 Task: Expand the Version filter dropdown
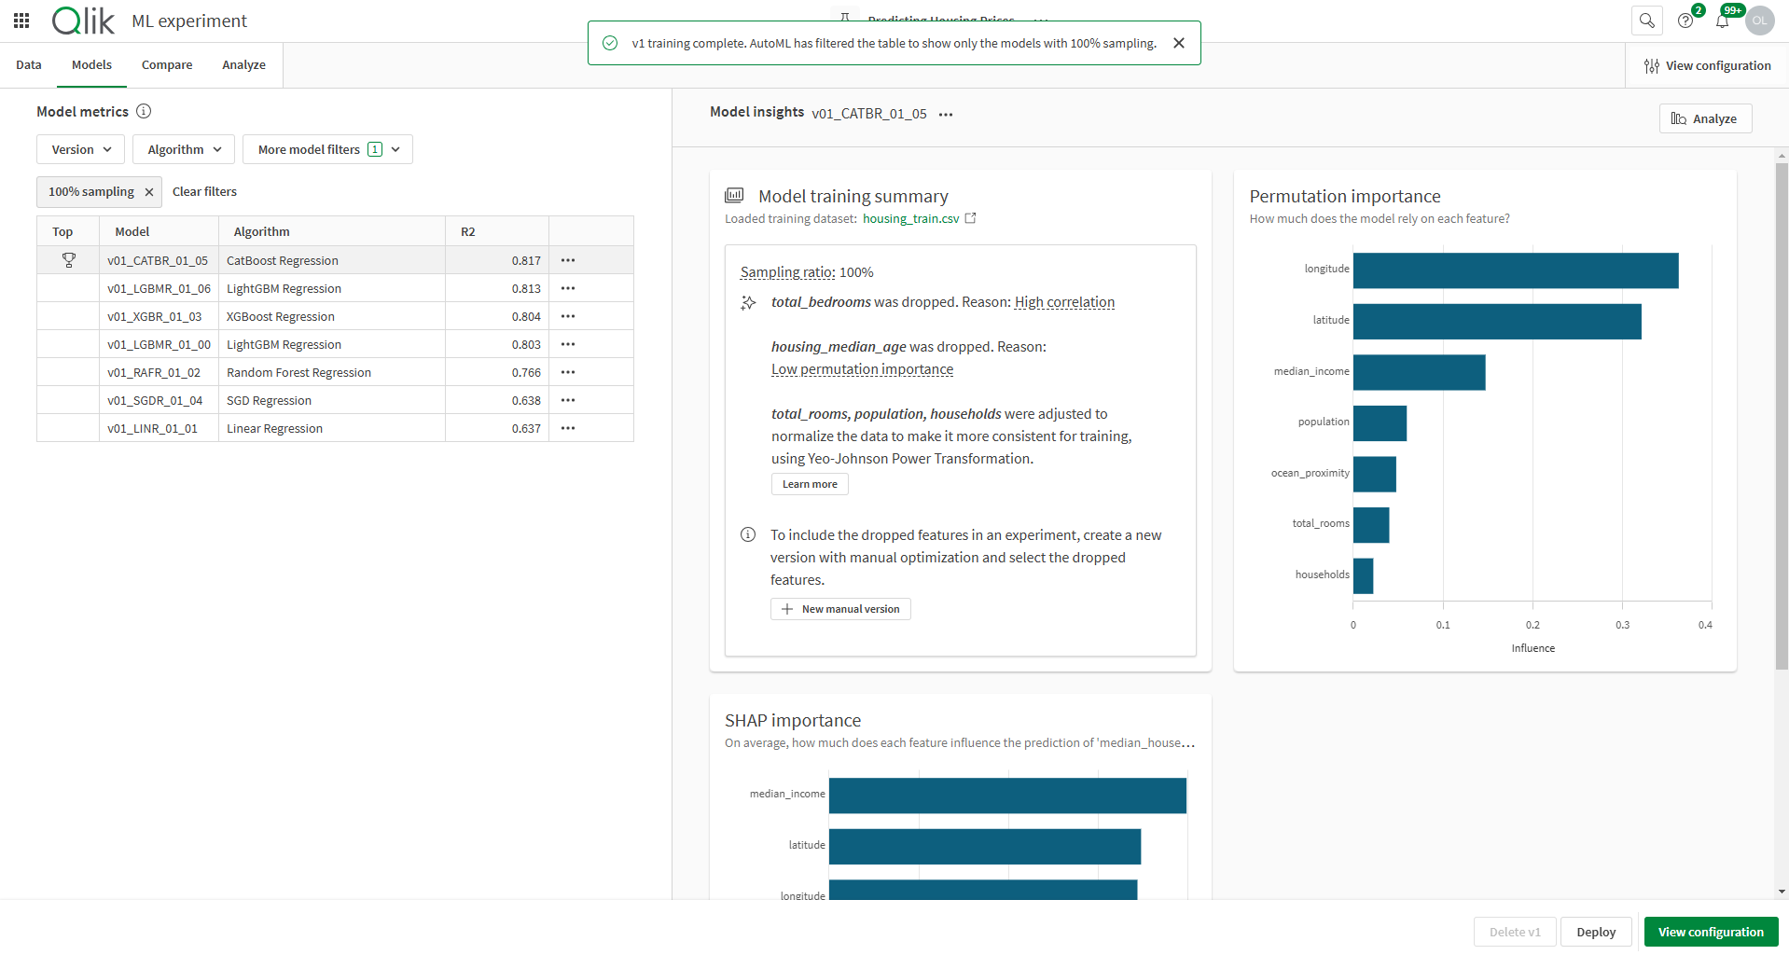[81, 149]
